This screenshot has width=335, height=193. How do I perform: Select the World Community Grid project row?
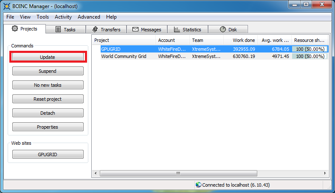[214, 56]
